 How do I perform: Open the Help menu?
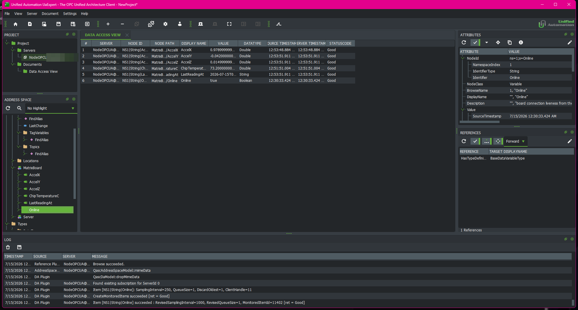tap(84, 14)
